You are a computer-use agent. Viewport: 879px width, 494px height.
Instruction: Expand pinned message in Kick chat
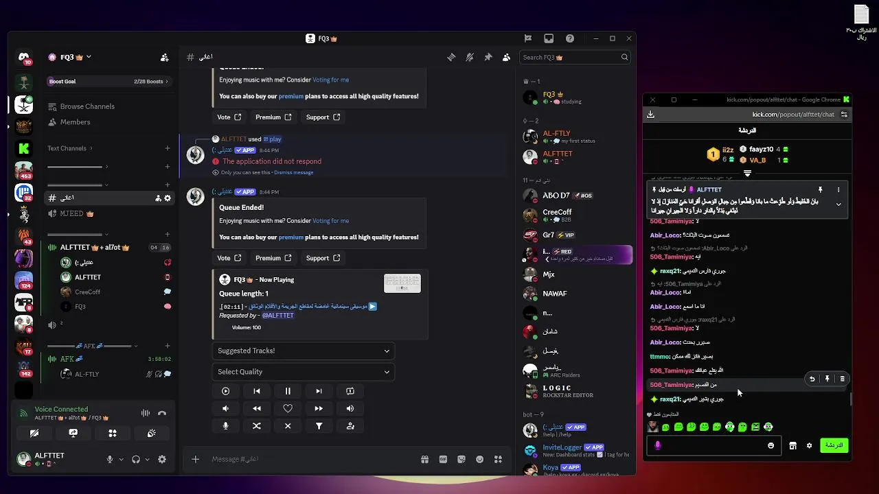click(838, 204)
